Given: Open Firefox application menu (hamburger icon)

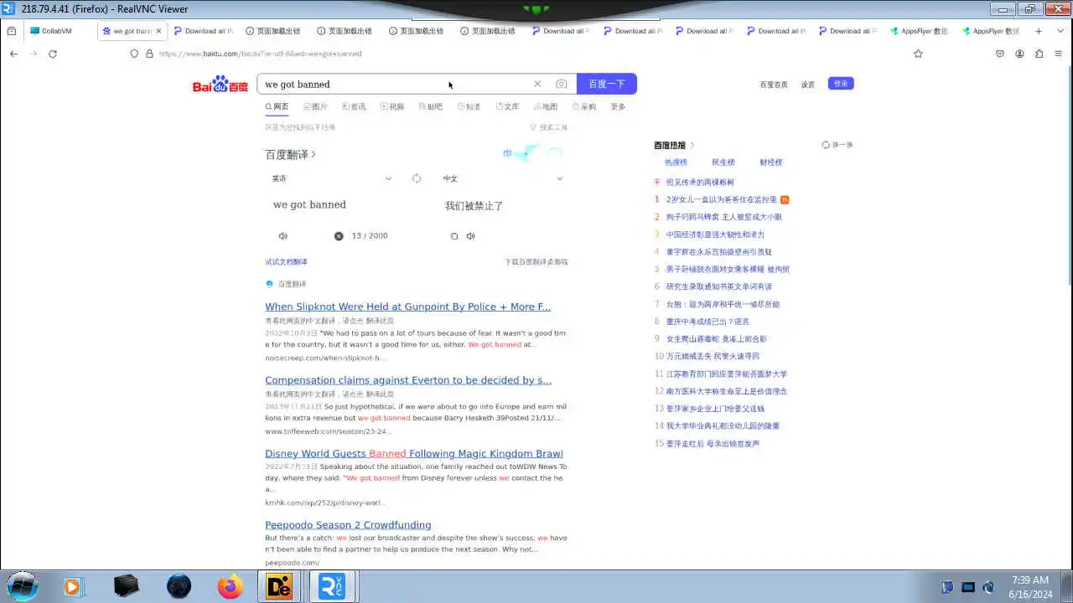Looking at the screenshot, I should pos(1058,54).
